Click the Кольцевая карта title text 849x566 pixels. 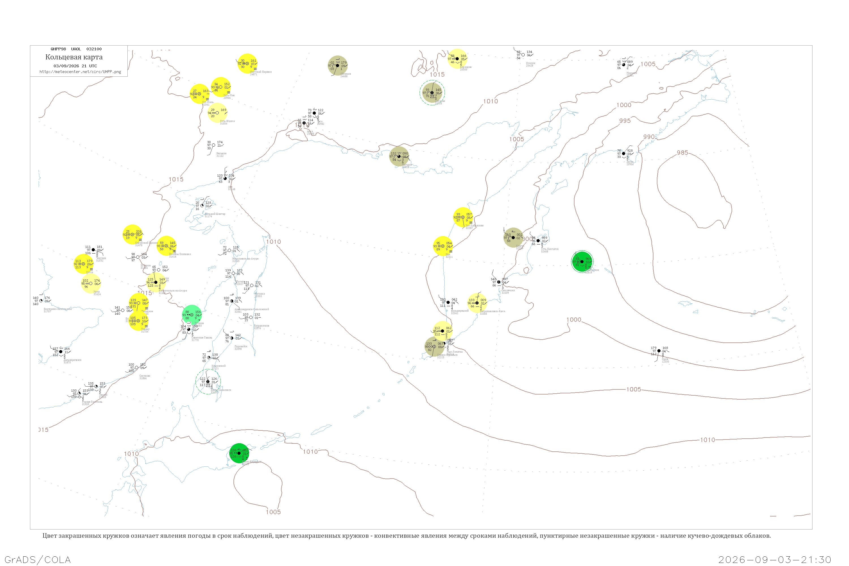click(74, 57)
